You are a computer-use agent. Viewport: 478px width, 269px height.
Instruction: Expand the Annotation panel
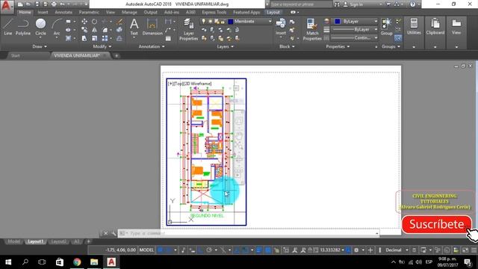[x=152, y=46]
